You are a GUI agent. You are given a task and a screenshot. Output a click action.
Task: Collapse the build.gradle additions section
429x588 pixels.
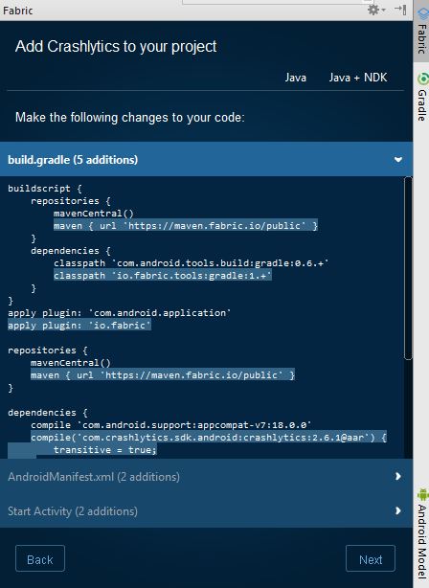click(x=398, y=159)
